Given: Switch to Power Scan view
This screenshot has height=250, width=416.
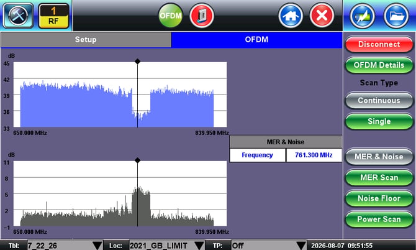Looking at the screenshot, I should [x=379, y=219].
